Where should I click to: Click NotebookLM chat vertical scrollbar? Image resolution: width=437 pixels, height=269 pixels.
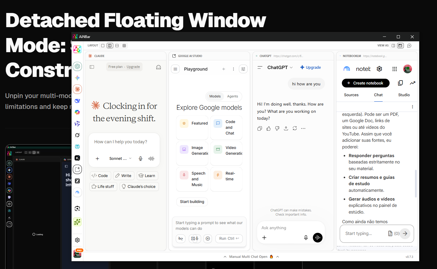click(416, 183)
